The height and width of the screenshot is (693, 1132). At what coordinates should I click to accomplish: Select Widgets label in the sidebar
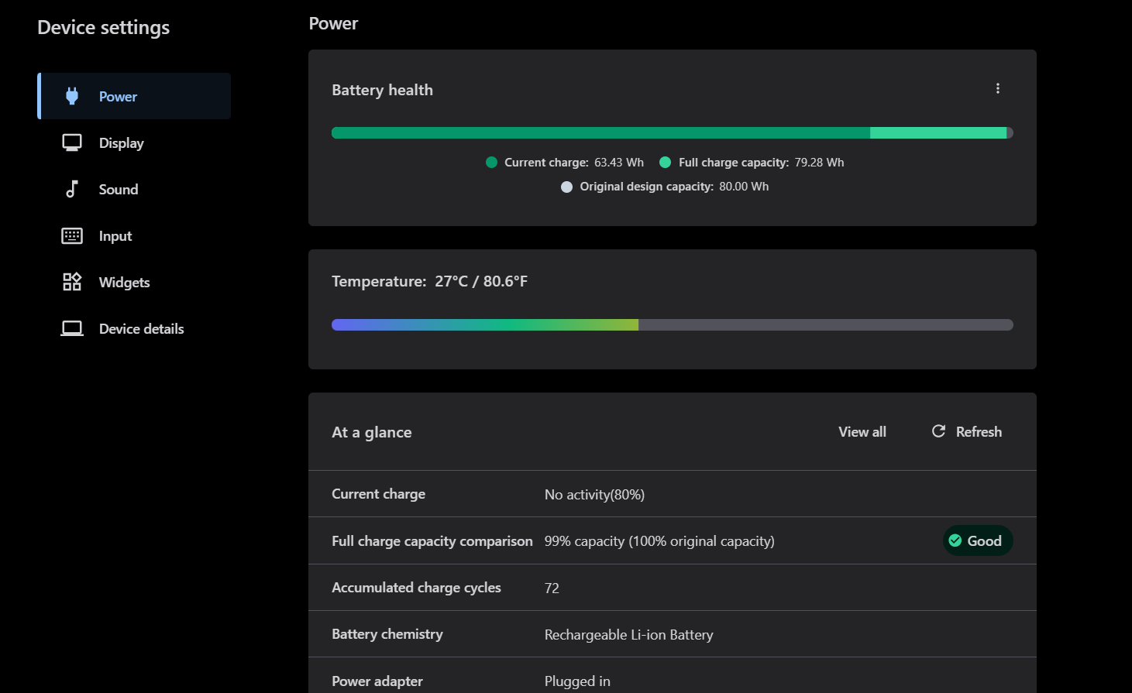click(x=124, y=283)
